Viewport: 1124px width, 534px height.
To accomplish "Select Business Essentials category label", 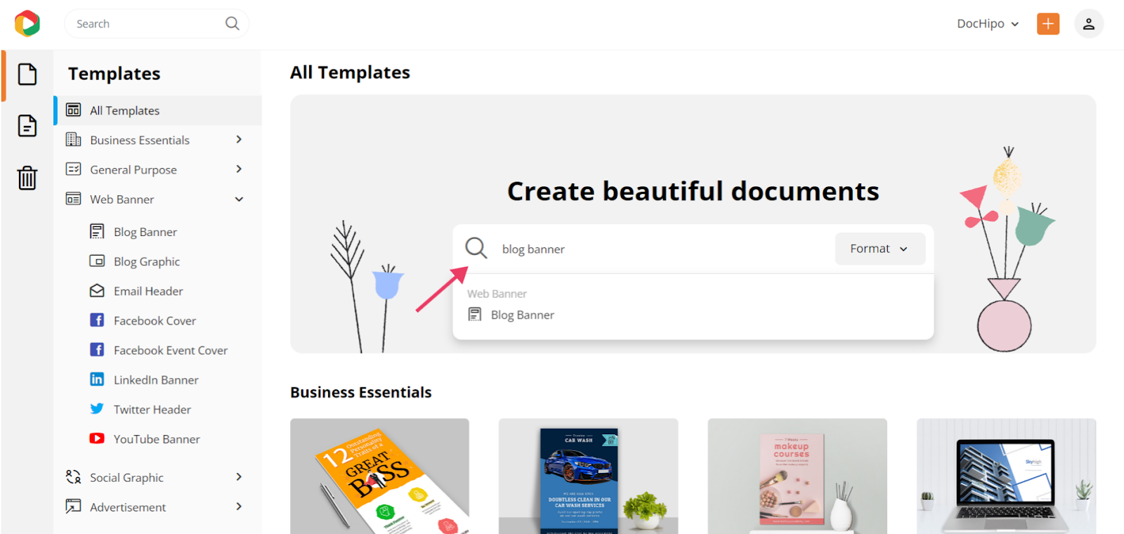I will [140, 141].
